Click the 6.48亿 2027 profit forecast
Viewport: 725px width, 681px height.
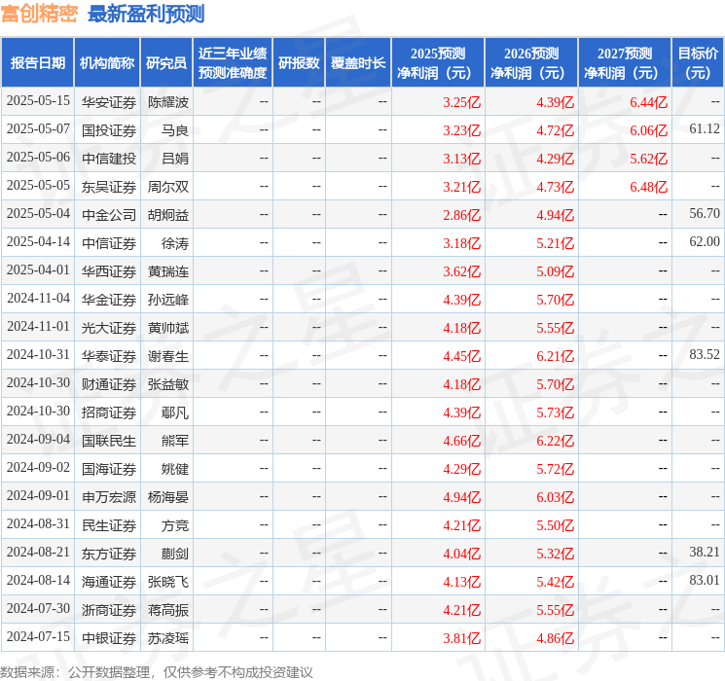[648, 186]
